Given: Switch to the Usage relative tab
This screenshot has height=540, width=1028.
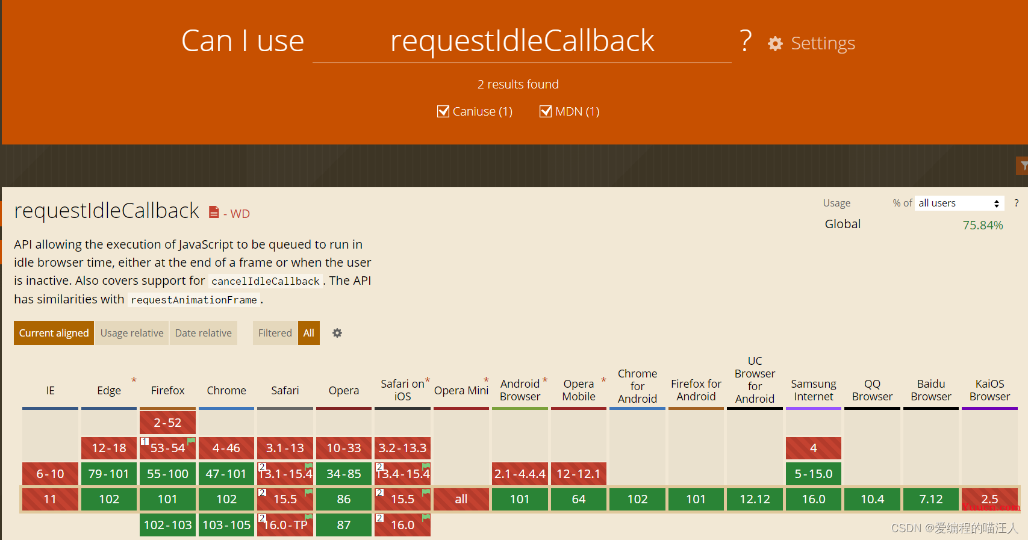Looking at the screenshot, I should pos(132,333).
